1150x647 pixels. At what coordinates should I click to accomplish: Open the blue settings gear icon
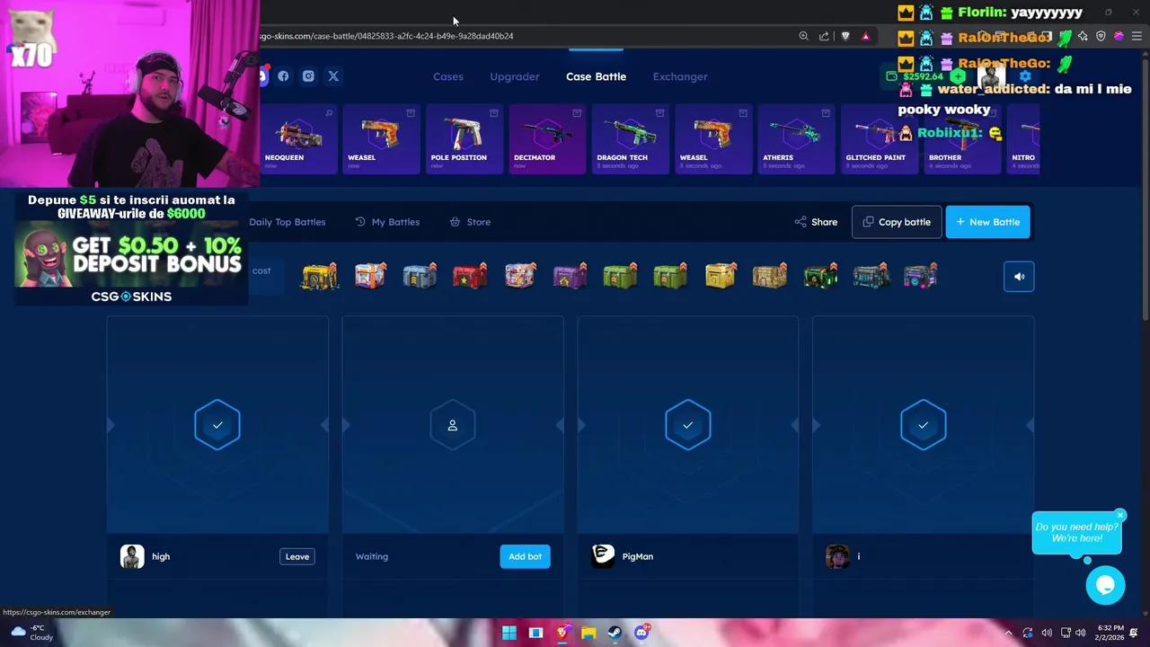point(1024,76)
